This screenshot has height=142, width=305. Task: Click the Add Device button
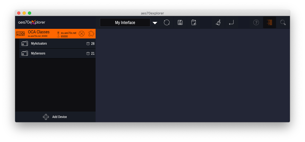(55, 117)
